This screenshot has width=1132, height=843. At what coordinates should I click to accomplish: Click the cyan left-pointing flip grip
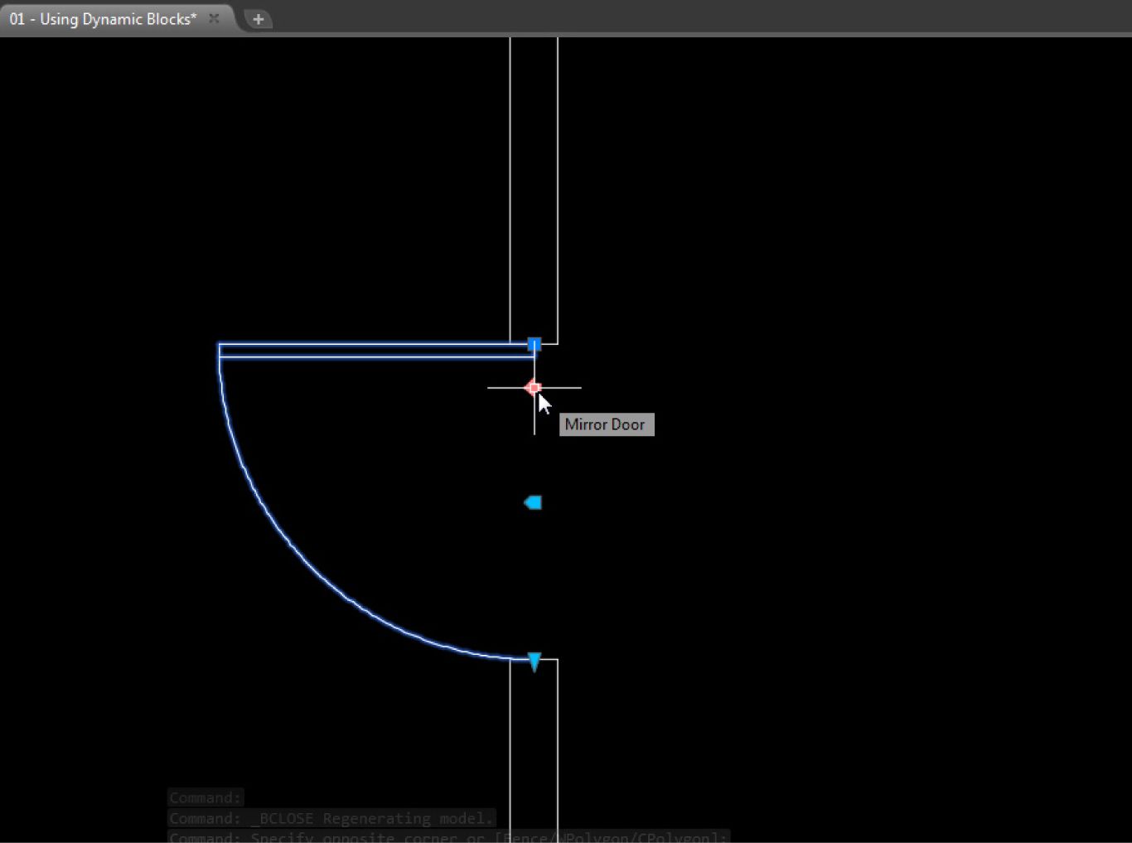(x=533, y=502)
